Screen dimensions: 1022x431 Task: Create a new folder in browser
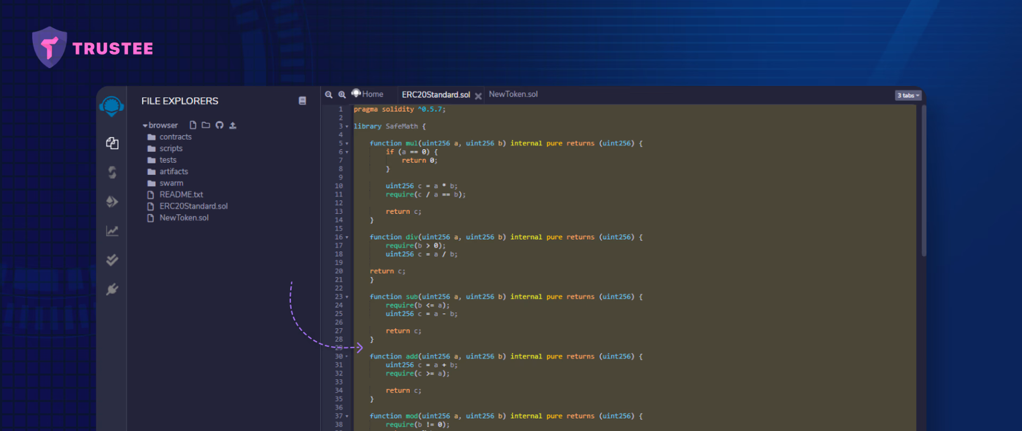click(x=206, y=125)
